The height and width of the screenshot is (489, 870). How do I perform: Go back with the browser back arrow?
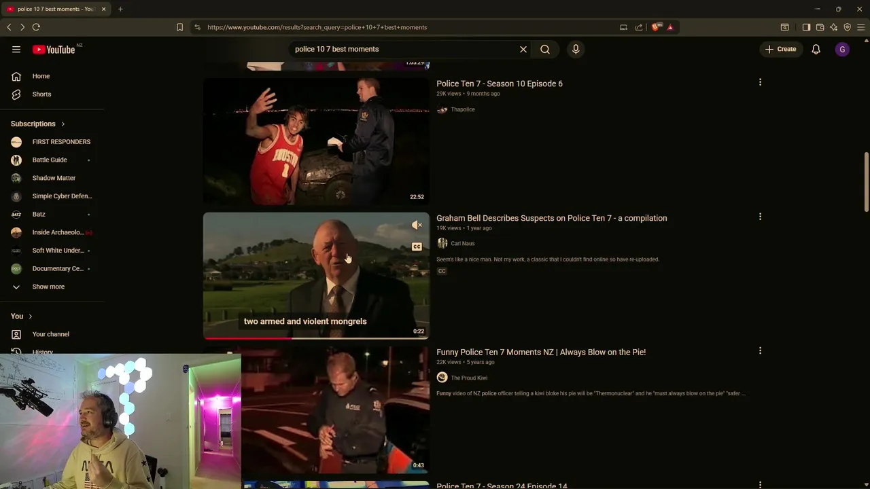[x=9, y=27]
